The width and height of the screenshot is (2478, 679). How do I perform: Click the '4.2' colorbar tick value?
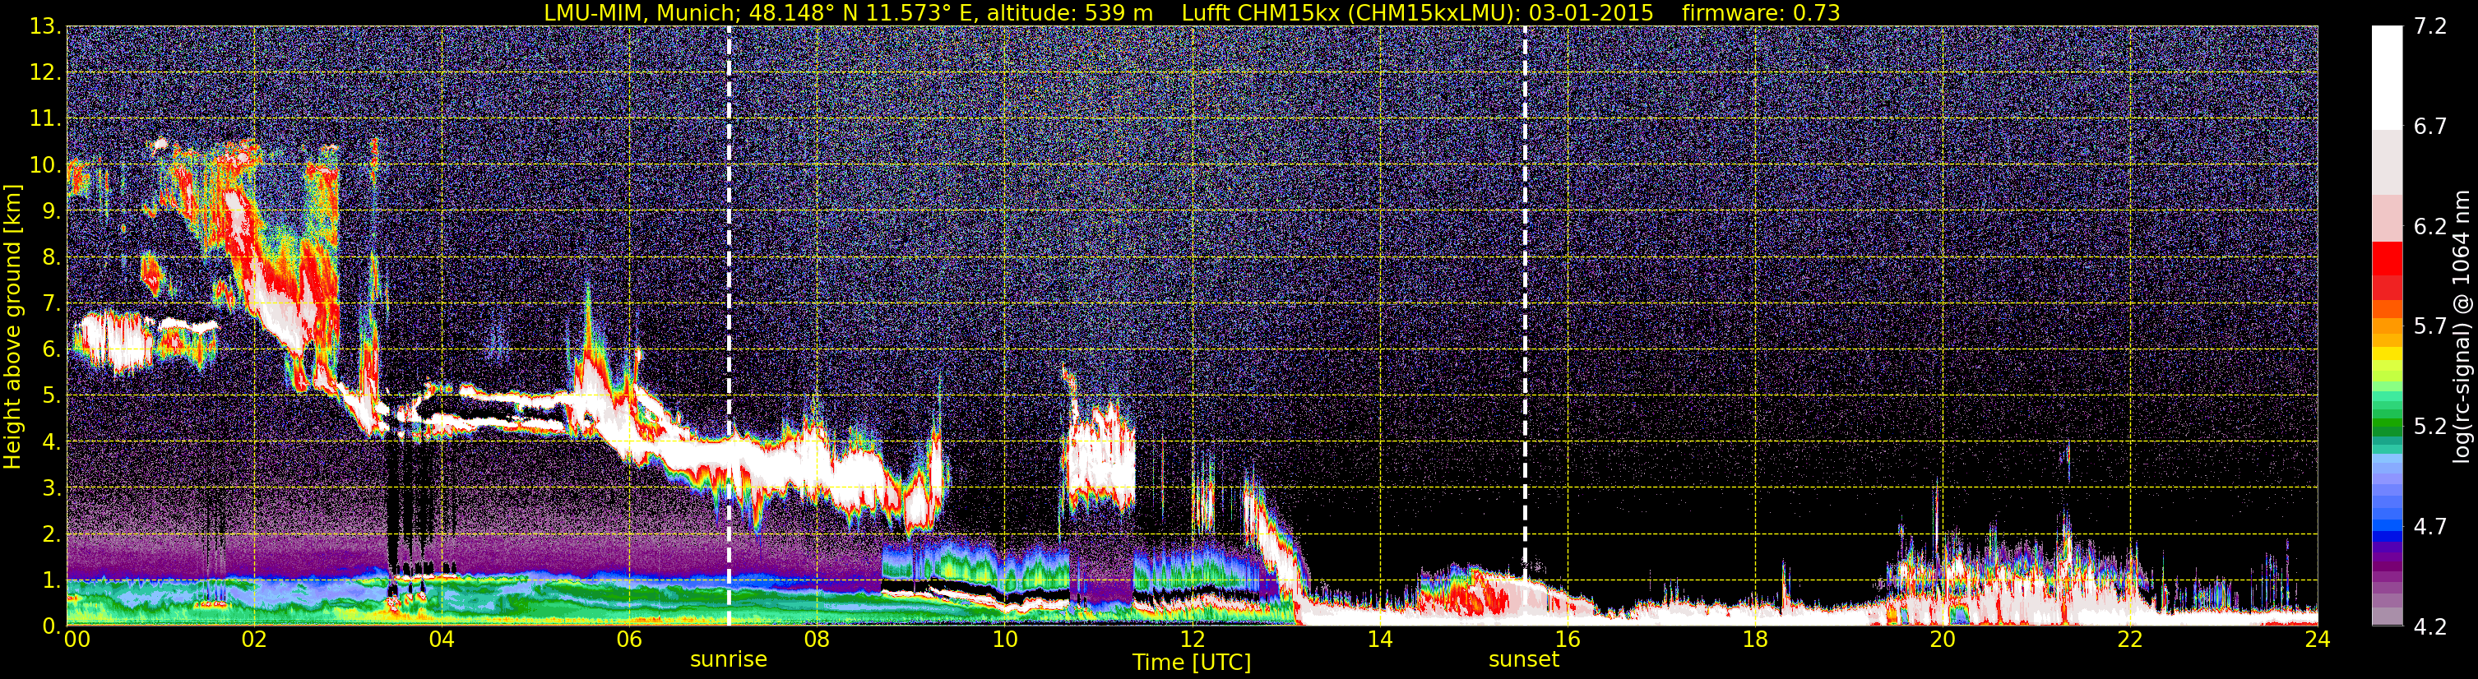2430,627
